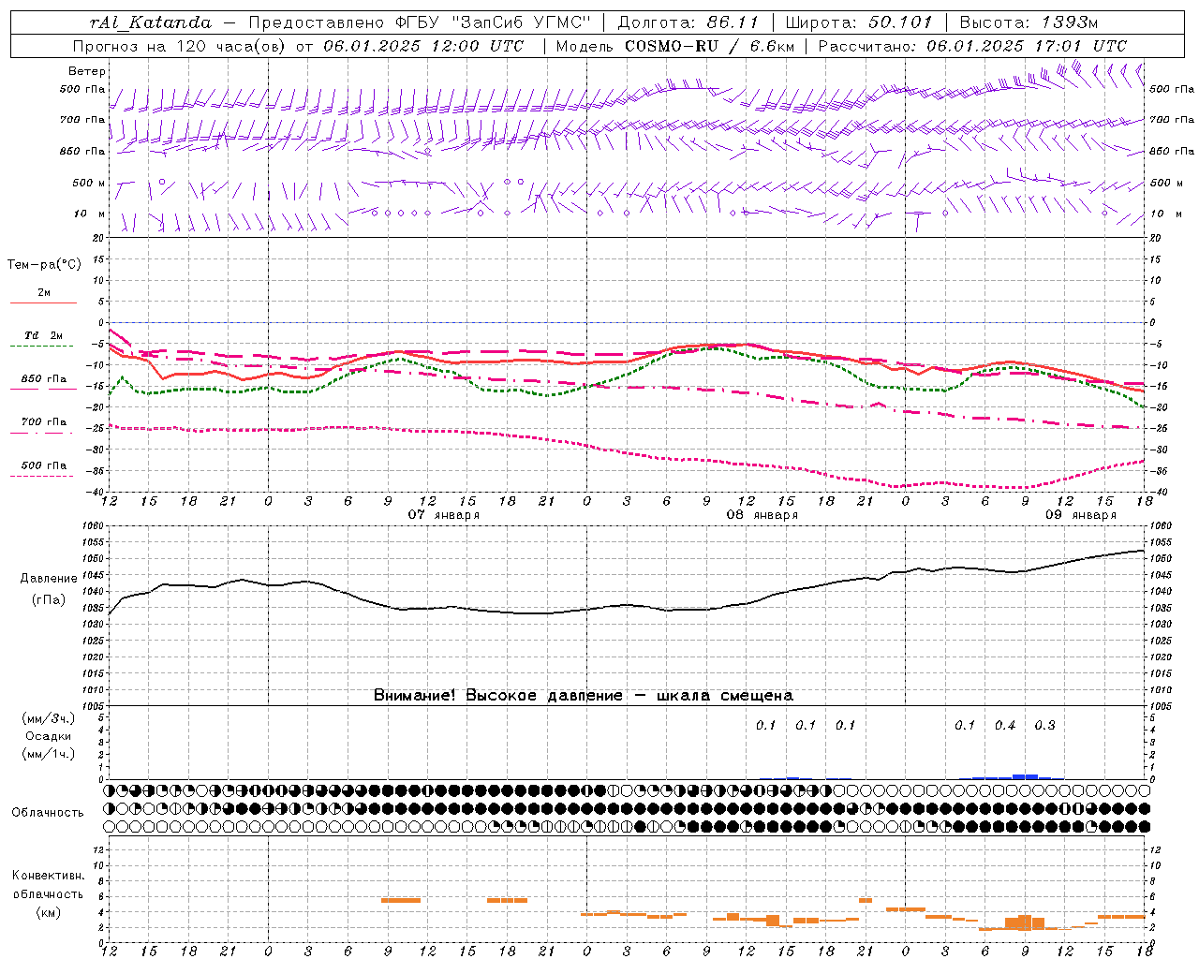Viewport: 1199px width, 959px height.
Task: Select the 'Широта: 50.101' header field
Action: click(859, 22)
